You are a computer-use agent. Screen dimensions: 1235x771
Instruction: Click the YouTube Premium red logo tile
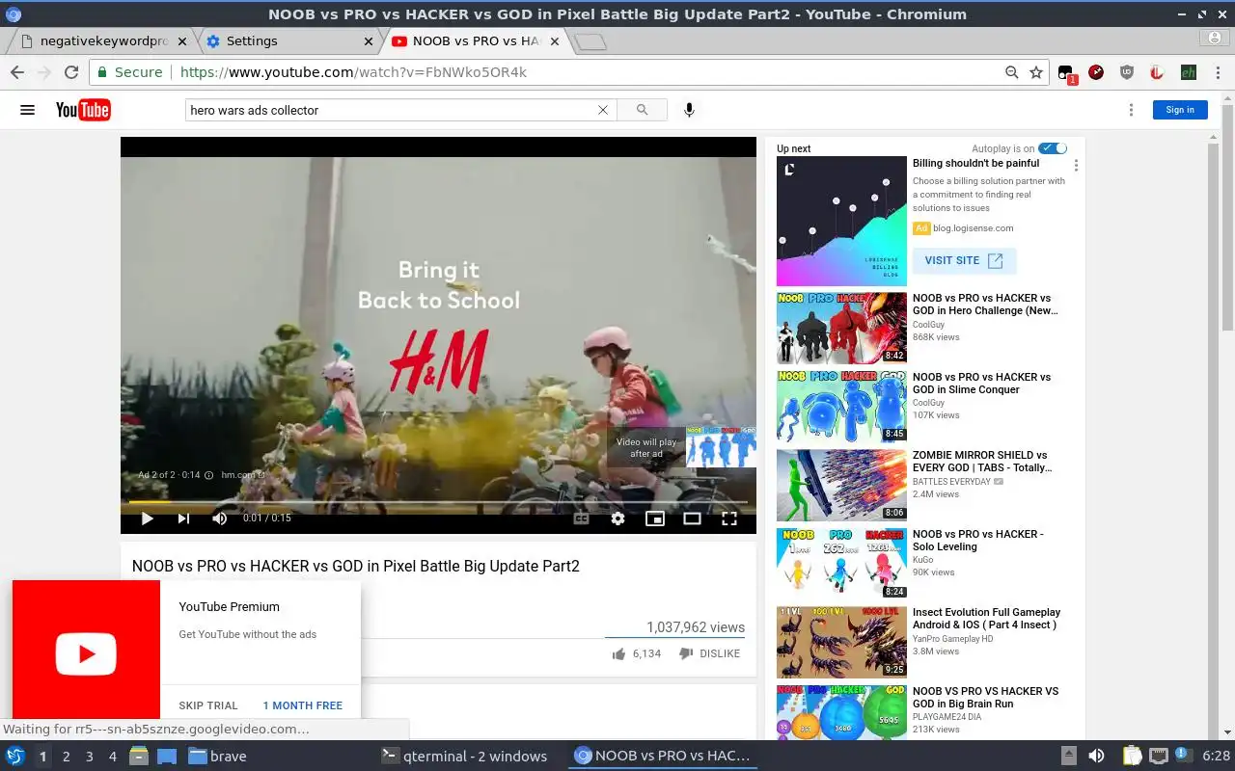pyautogui.click(x=86, y=650)
